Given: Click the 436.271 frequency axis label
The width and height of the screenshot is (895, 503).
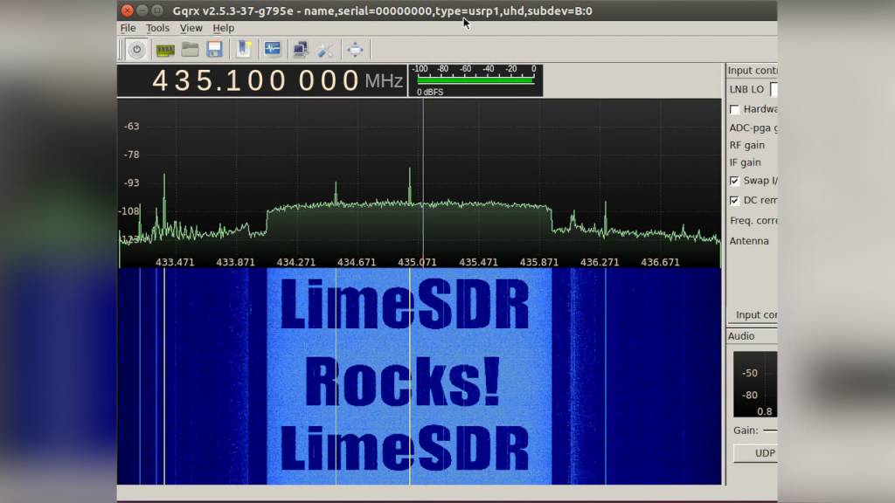Looking at the screenshot, I should point(600,262).
